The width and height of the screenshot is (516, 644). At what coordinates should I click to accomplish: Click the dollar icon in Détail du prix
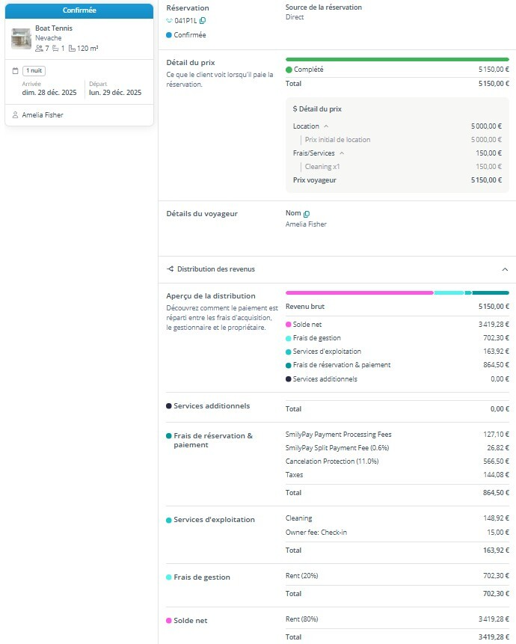295,109
